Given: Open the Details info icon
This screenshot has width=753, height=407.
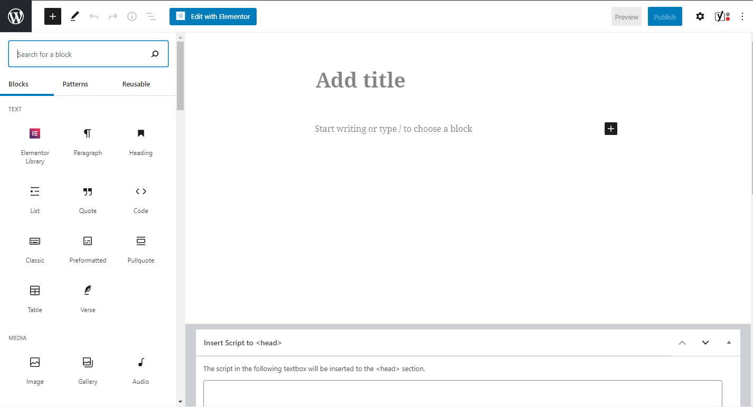Looking at the screenshot, I should click(132, 16).
